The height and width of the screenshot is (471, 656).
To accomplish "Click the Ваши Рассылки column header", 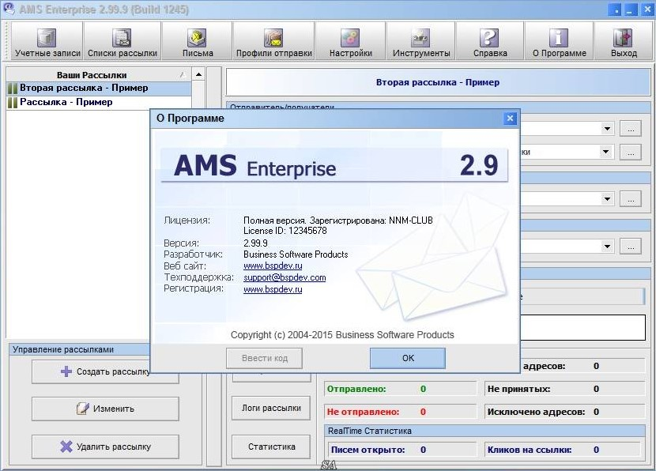I will point(99,75).
